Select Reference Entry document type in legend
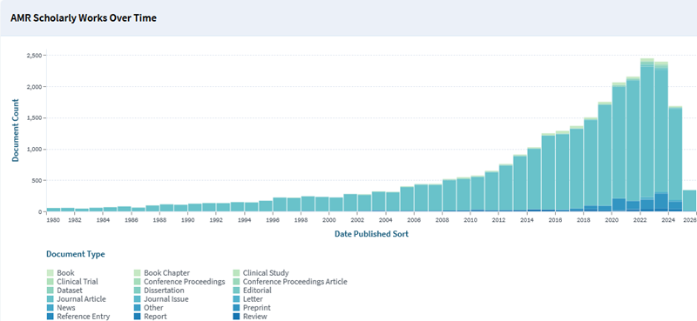This screenshot has height=321, width=697. (78, 317)
